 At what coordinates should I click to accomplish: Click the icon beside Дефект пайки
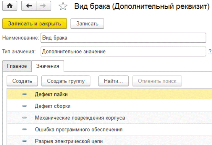point(25,94)
